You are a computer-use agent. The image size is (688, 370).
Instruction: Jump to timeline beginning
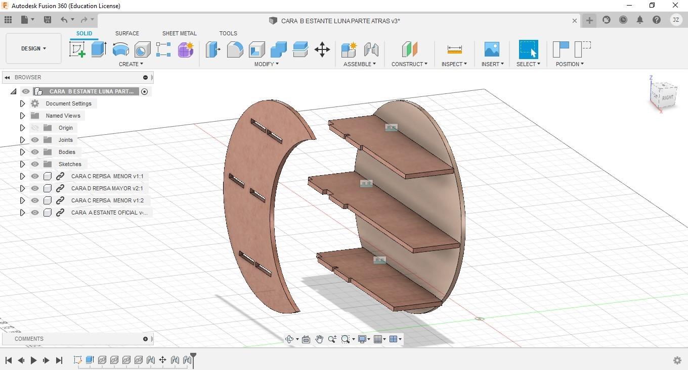tap(9, 360)
